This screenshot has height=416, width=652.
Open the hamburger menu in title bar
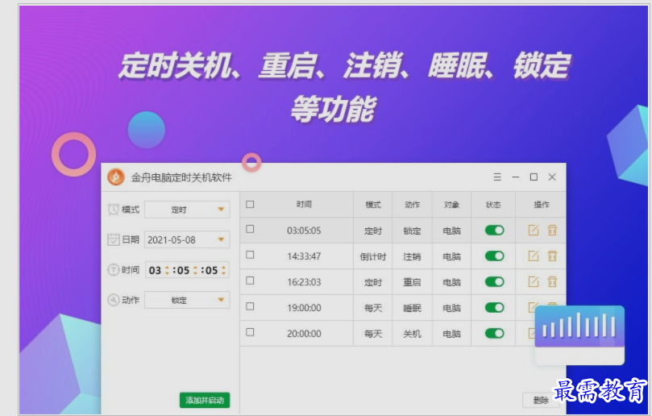pos(497,177)
